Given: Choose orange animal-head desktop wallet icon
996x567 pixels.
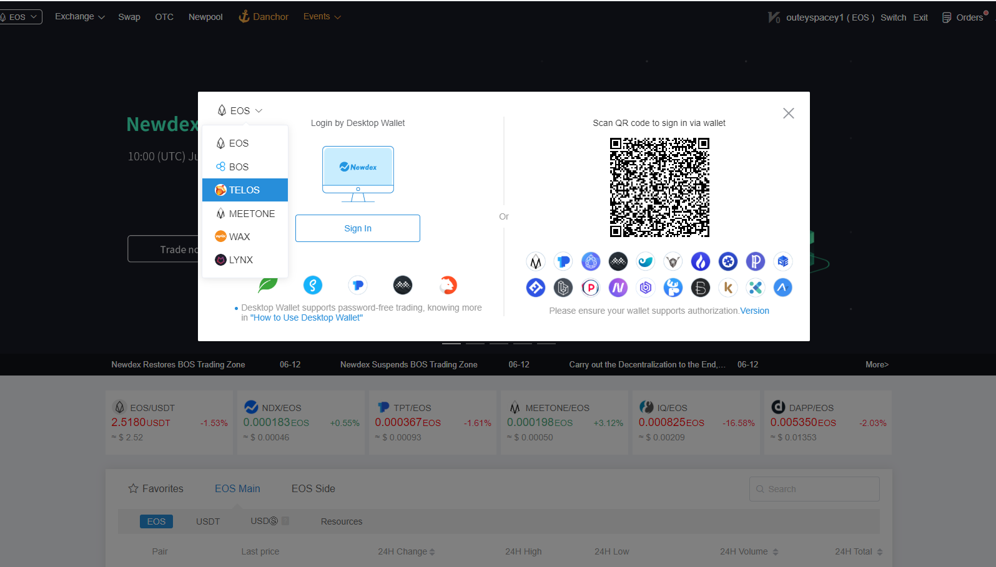Looking at the screenshot, I should tap(448, 285).
